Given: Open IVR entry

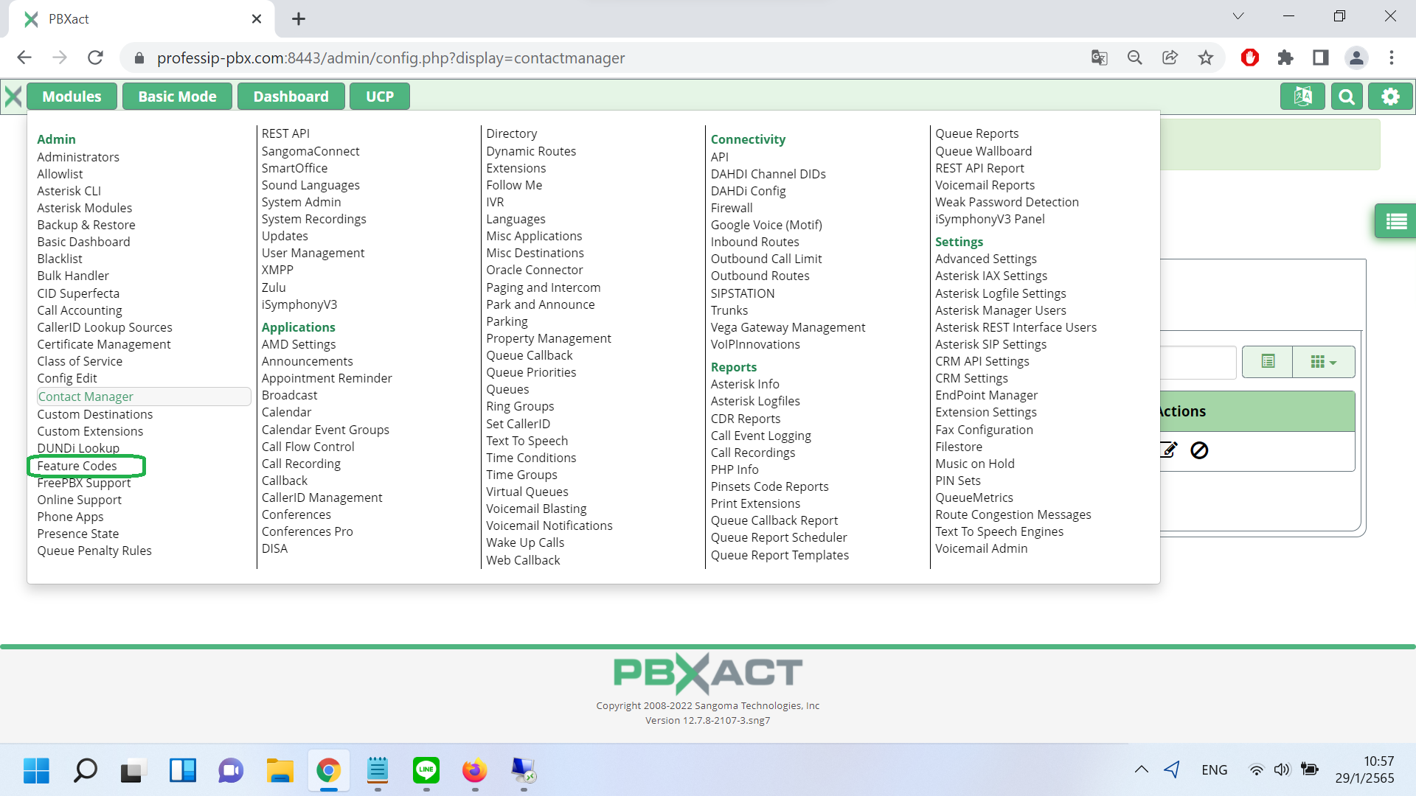Looking at the screenshot, I should click(x=495, y=202).
